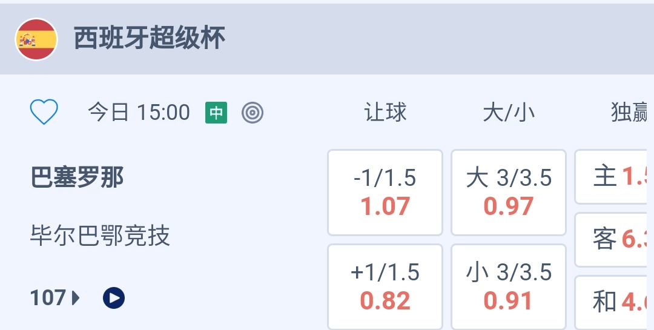Tap the 让球 handicap column header
Screen dimensions: 654x330
pos(385,113)
